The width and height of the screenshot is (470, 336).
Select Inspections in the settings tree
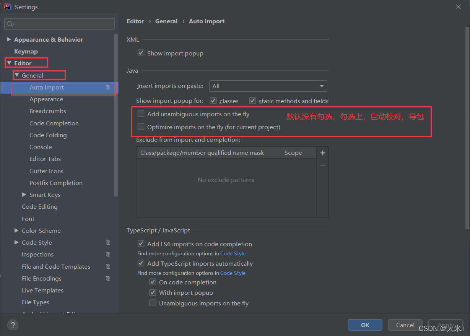pyautogui.click(x=37, y=255)
